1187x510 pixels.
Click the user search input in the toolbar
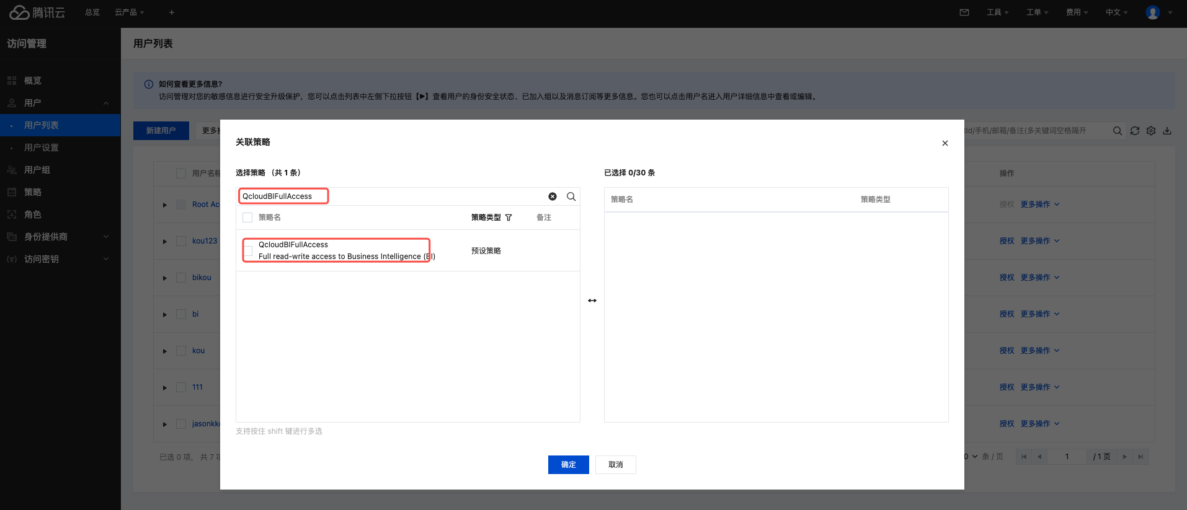point(1036,131)
